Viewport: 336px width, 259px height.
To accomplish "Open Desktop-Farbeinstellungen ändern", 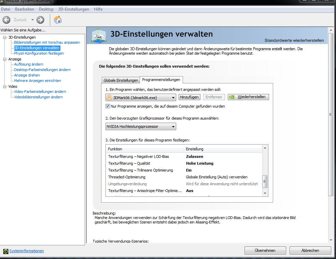I will [42, 70].
